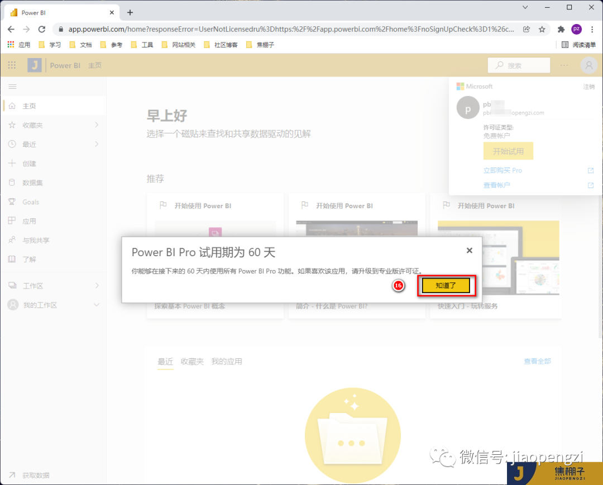
Task: Open the 社区博客 bookmark folder
Action: pyautogui.click(x=221, y=45)
